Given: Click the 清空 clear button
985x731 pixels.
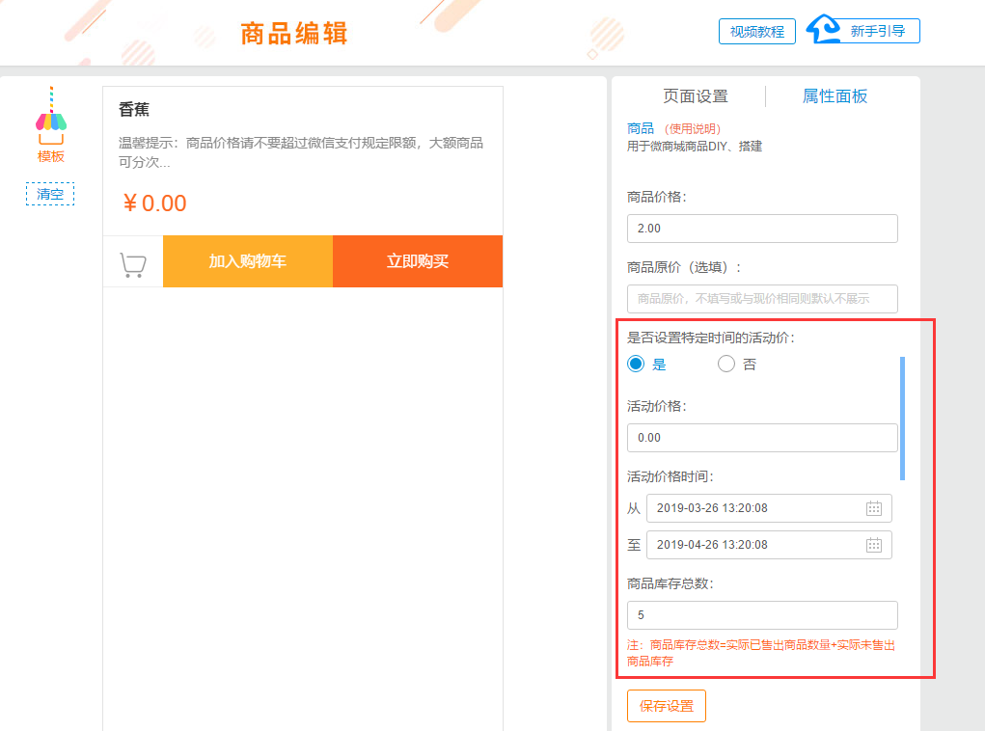Looking at the screenshot, I should click(x=50, y=194).
